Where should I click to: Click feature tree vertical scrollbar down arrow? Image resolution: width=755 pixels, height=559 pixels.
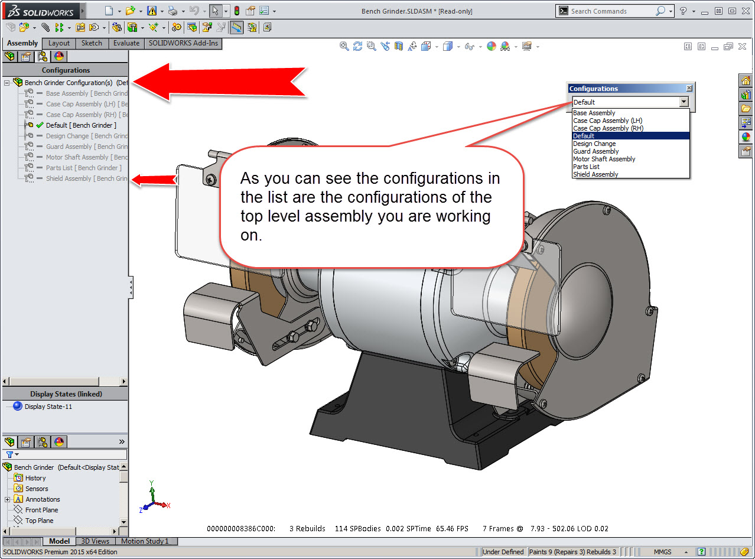point(123,522)
